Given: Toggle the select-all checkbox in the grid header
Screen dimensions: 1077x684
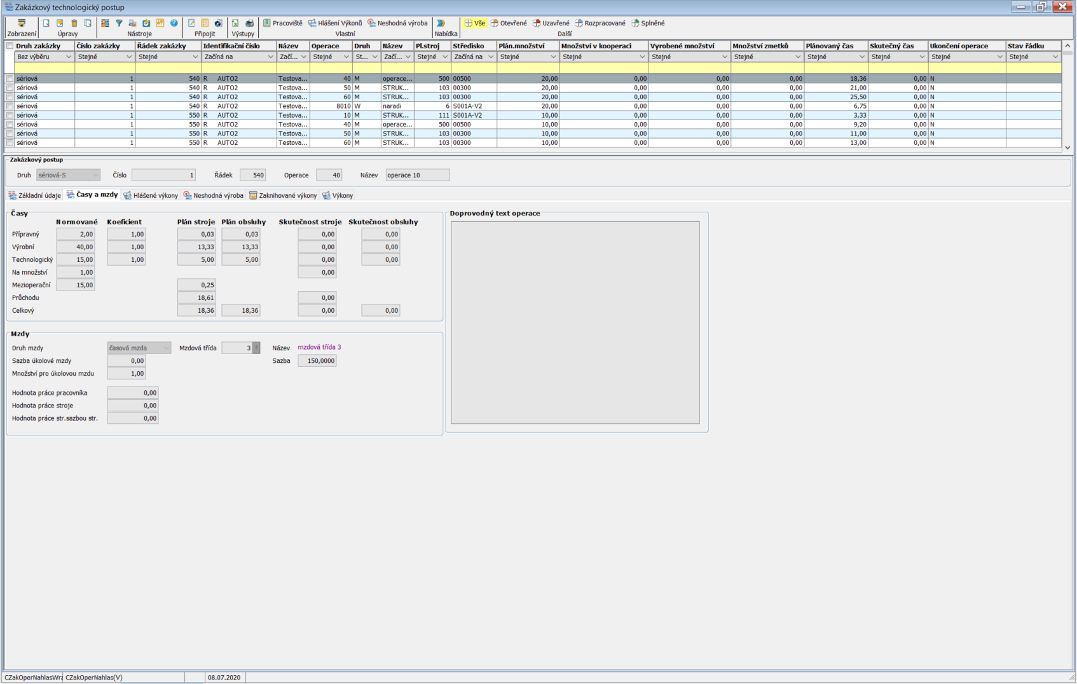Looking at the screenshot, I should point(10,46).
